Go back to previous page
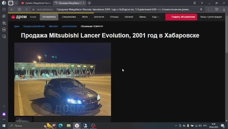 coord(12,10)
